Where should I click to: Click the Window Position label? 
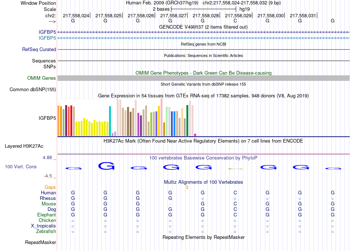38,3
